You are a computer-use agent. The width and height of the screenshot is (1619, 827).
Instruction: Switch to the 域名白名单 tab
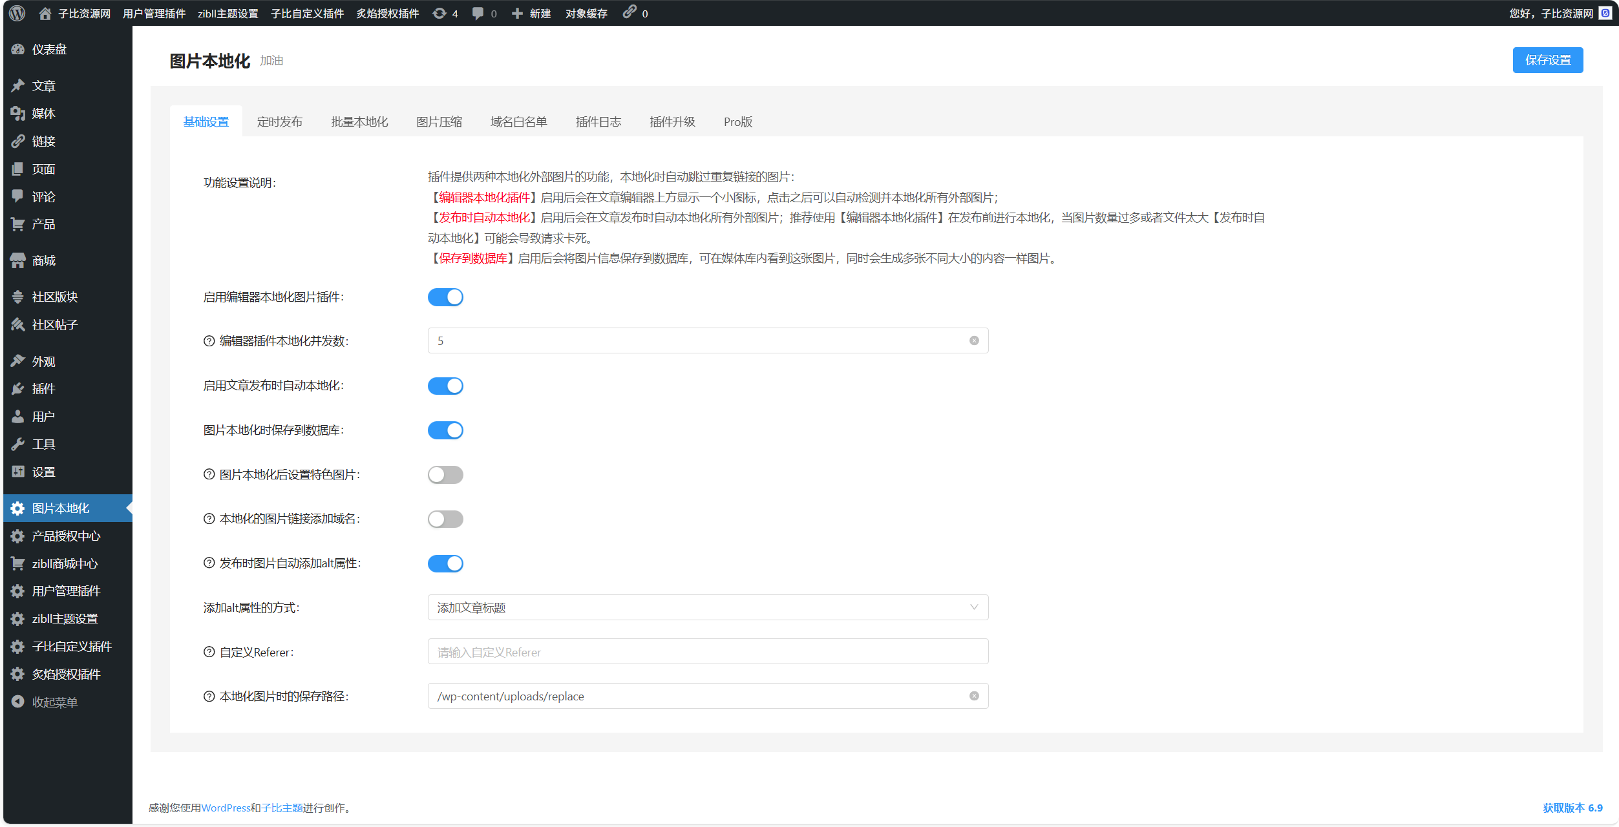[518, 122]
